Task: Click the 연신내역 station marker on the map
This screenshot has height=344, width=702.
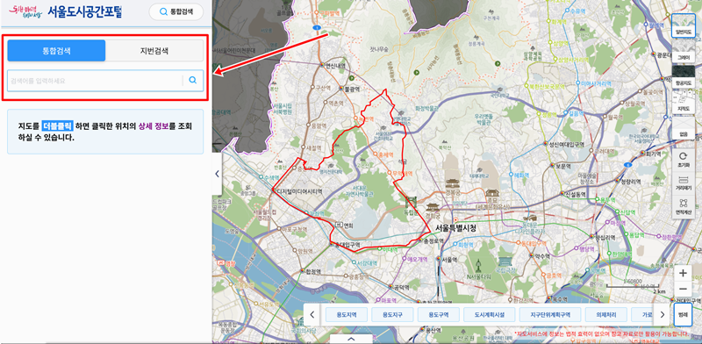Action: (322, 65)
